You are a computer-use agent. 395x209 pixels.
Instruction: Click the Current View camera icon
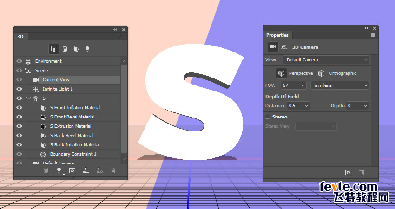(x=35, y=80)
